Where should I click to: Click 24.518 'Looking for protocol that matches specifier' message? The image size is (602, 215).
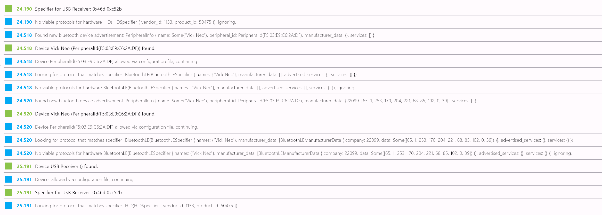coord(196,75)
